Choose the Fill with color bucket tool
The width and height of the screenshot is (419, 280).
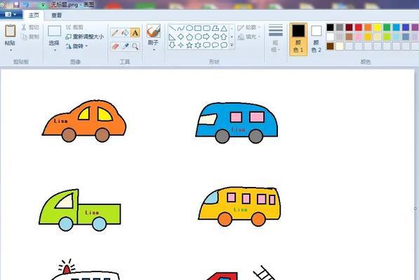125,32
